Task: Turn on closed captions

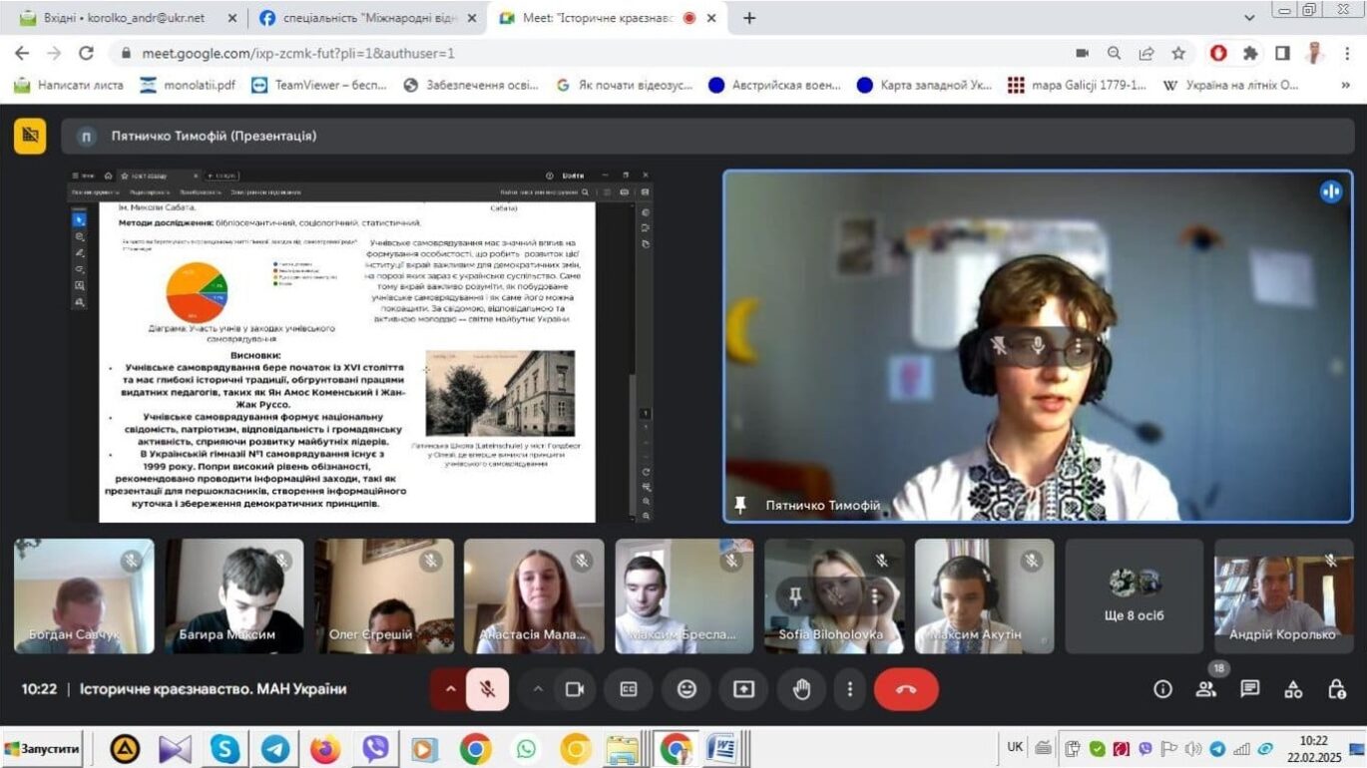Action: [x=629, y=689]
